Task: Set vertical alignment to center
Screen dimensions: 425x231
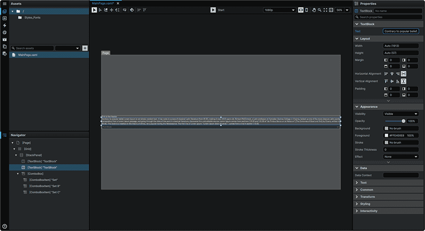Action: point(392,81)
